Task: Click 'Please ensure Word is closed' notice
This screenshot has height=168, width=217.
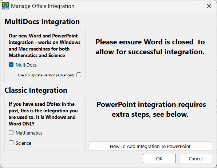Action: [x=150, y=47]
